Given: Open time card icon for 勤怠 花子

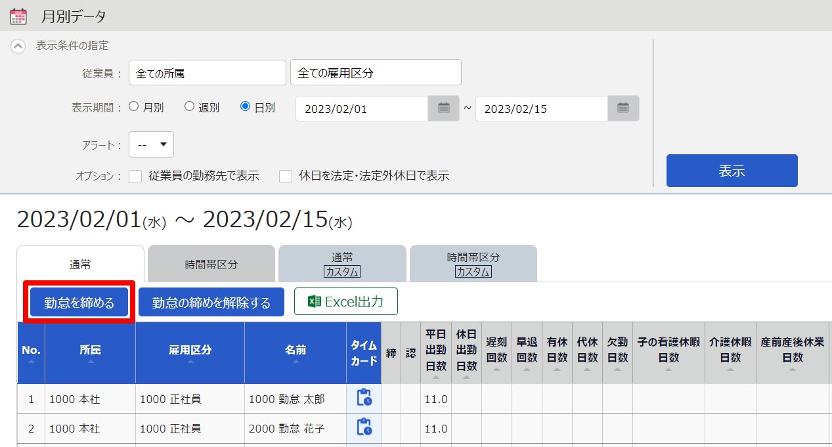Looking at the screenshot, I should 364,428.
